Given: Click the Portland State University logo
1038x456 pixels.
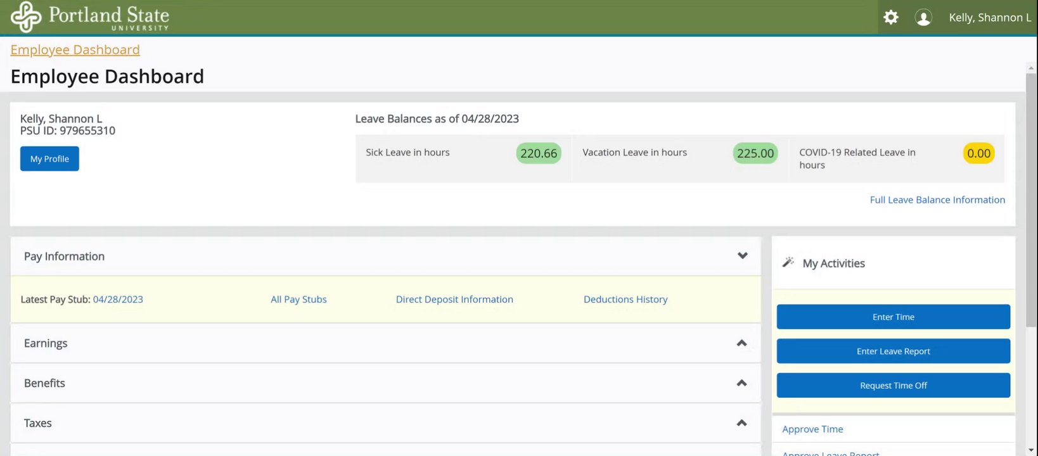Looking at the screenshot, I should (x=90, y=17).
